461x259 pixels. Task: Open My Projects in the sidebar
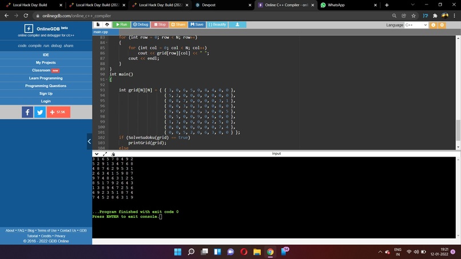(46, 63)
